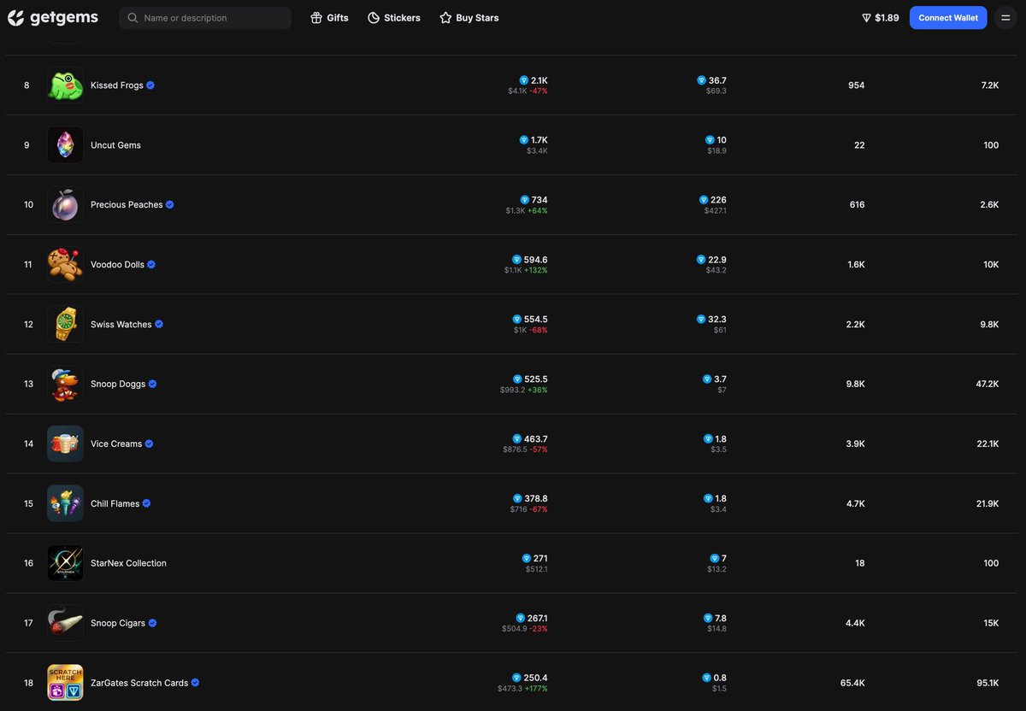The height and width of the screenshot is (711, 1026).
Task: Open the Swiss Watches collection
Action: pos(121,325)
